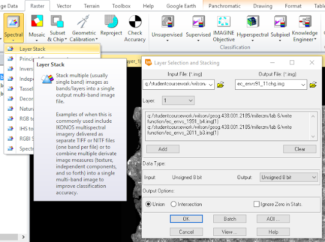This screenshot has width=325, height=242.
Task: Click the Batch button
Action: (230, 219)
